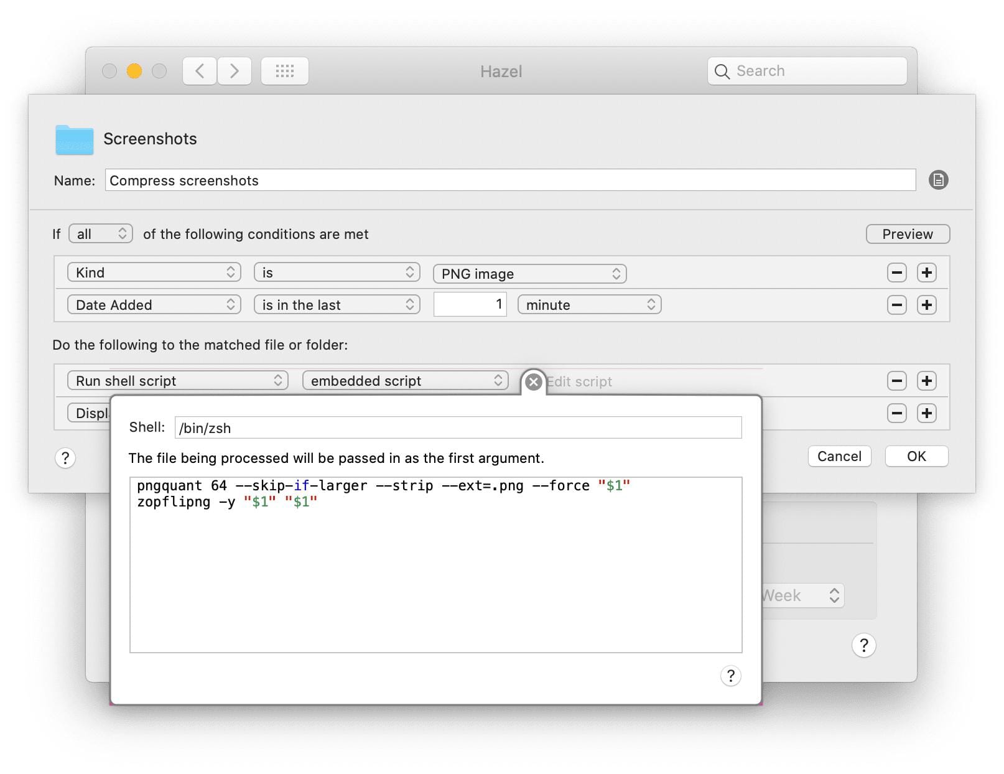1004x774 pixels.
Task: Open the Kind attribute dropdown
Action: coord(154,273)
